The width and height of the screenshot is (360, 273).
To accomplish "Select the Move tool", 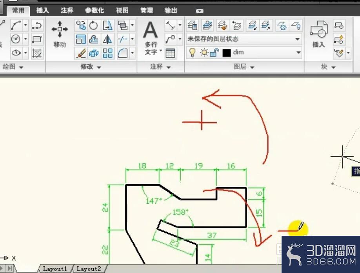I will (x=60, y=34).
